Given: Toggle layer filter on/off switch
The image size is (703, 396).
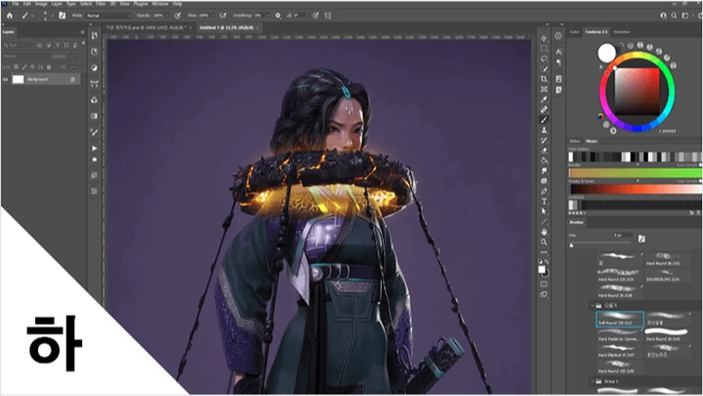Looking at the screenshot, I should (83, 44).
